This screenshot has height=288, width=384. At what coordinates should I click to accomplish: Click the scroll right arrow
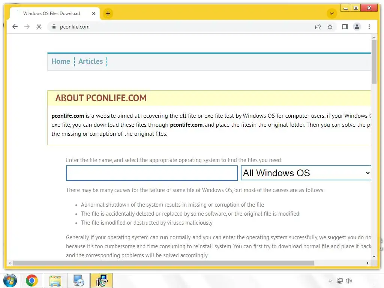point(367,263)
